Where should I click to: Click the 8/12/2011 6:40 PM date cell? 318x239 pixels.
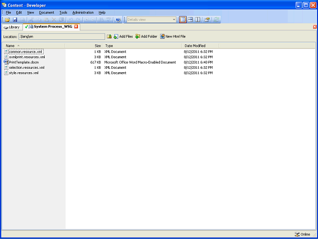[198, 62]
